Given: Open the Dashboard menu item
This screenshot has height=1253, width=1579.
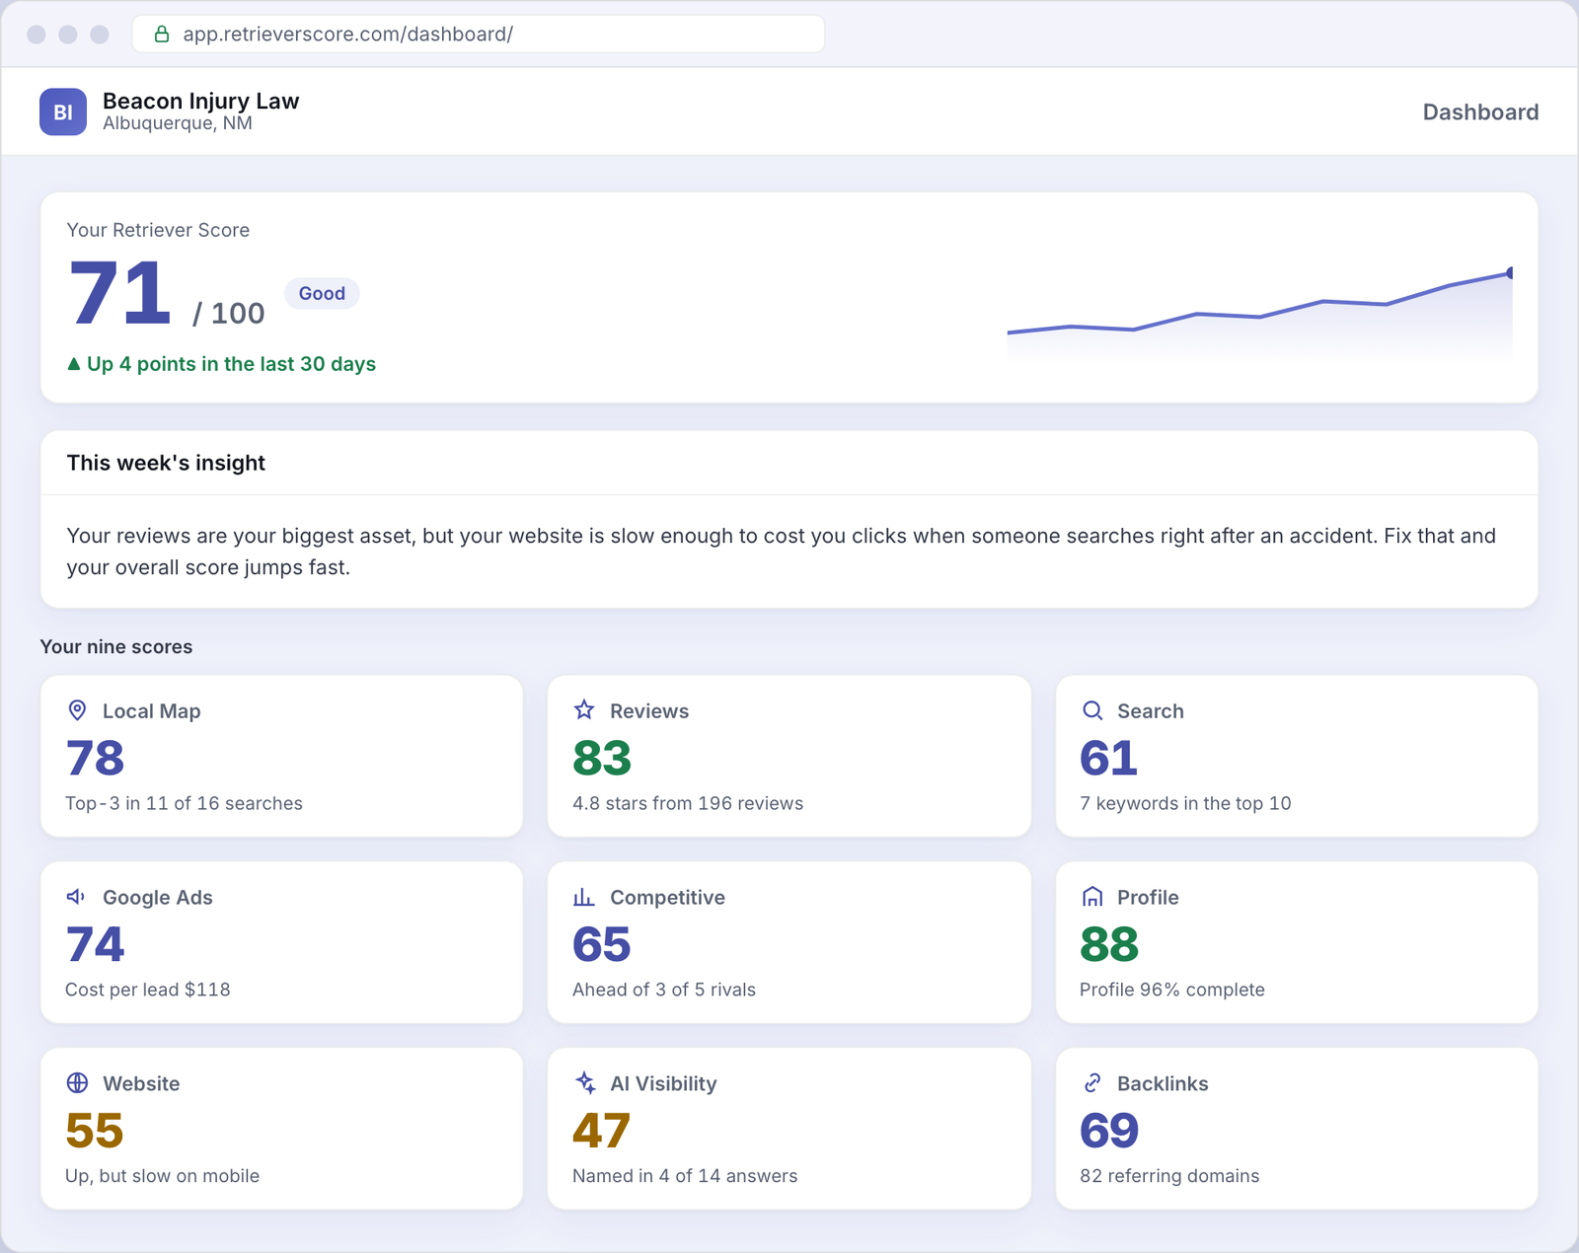Looking at the screenshot, I should point(1480,111).
